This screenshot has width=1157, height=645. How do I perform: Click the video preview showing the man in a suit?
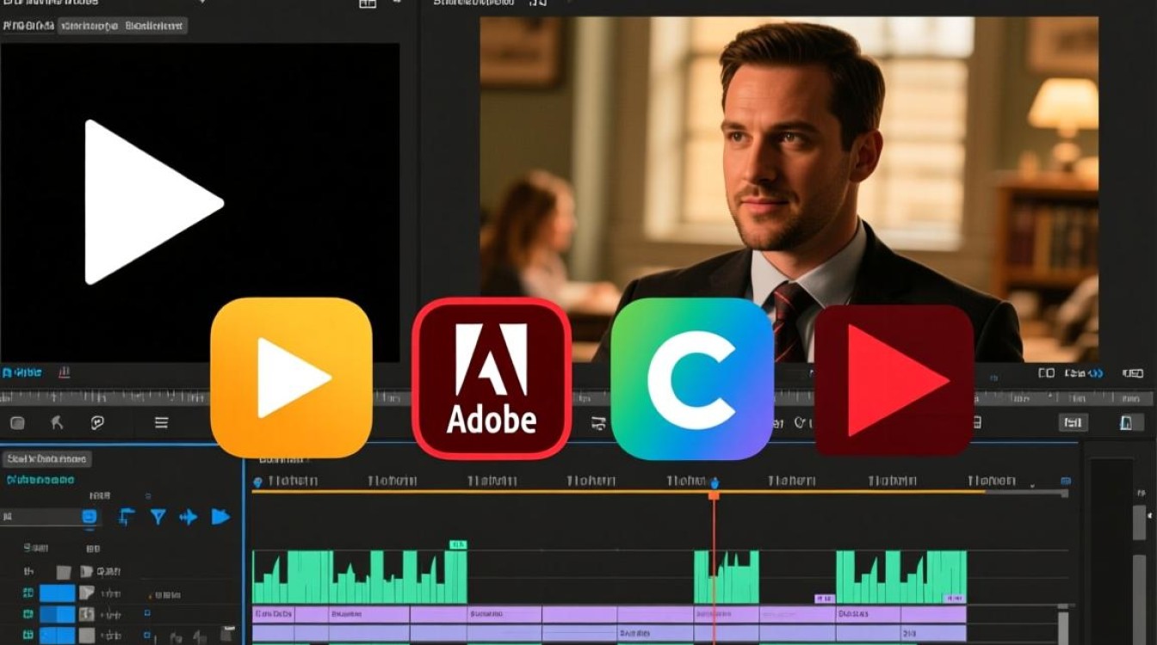[789, 189]
